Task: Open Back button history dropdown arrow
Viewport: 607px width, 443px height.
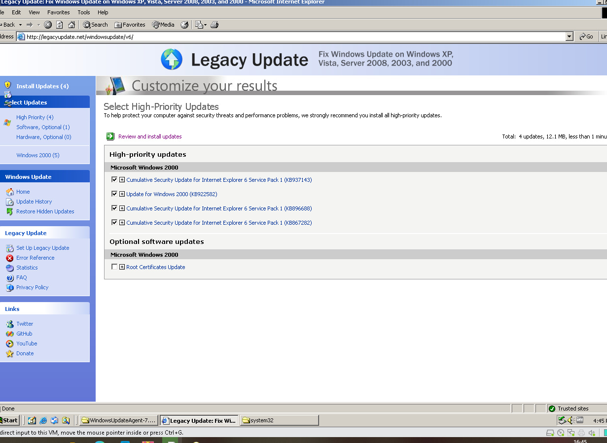Action: (20, 25)
